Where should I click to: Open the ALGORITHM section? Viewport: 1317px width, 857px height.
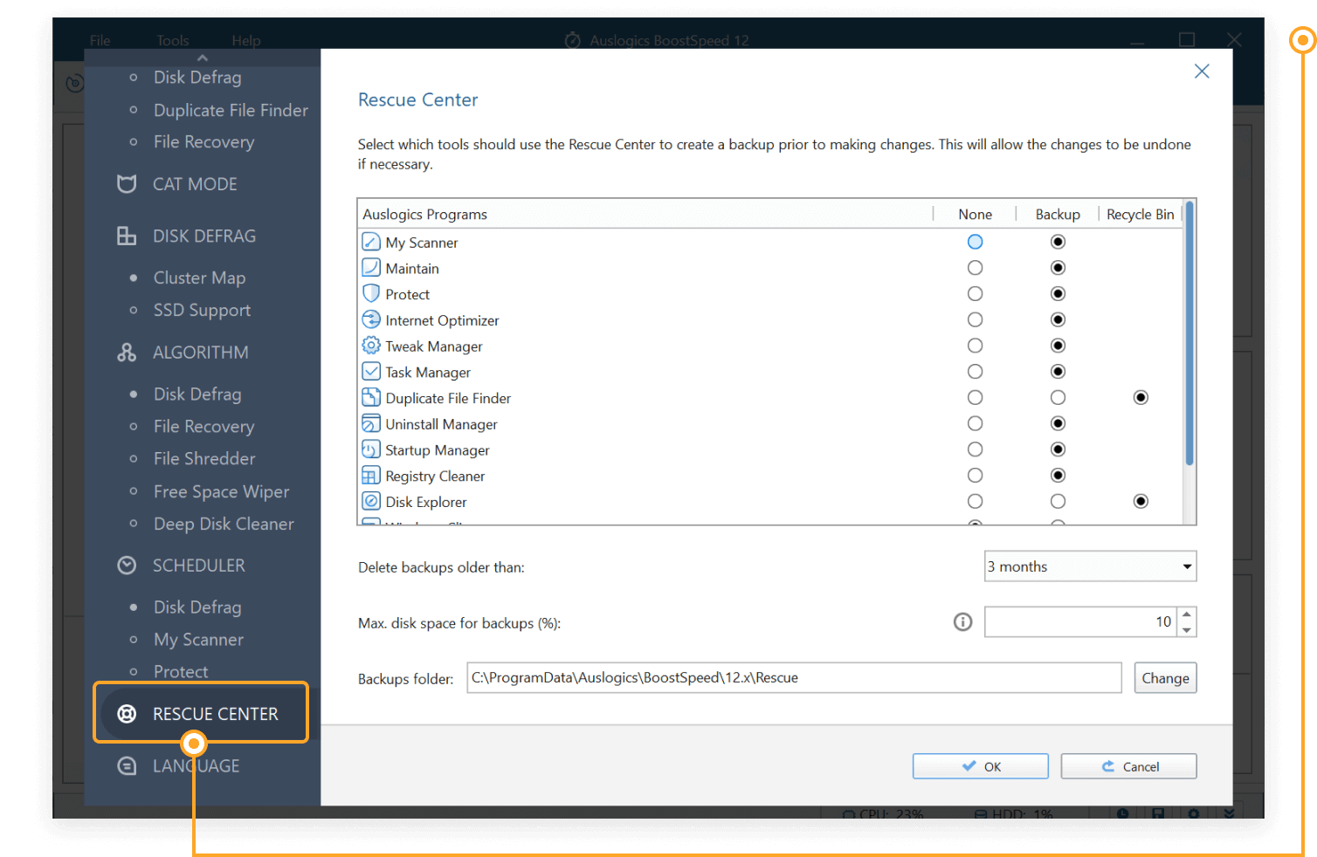(x=201, y=353)
